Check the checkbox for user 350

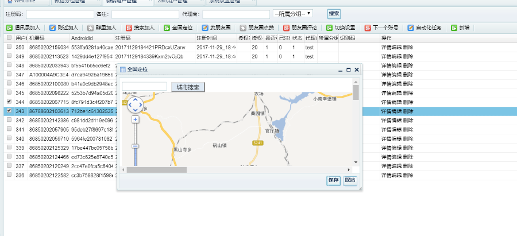[9, 47]
